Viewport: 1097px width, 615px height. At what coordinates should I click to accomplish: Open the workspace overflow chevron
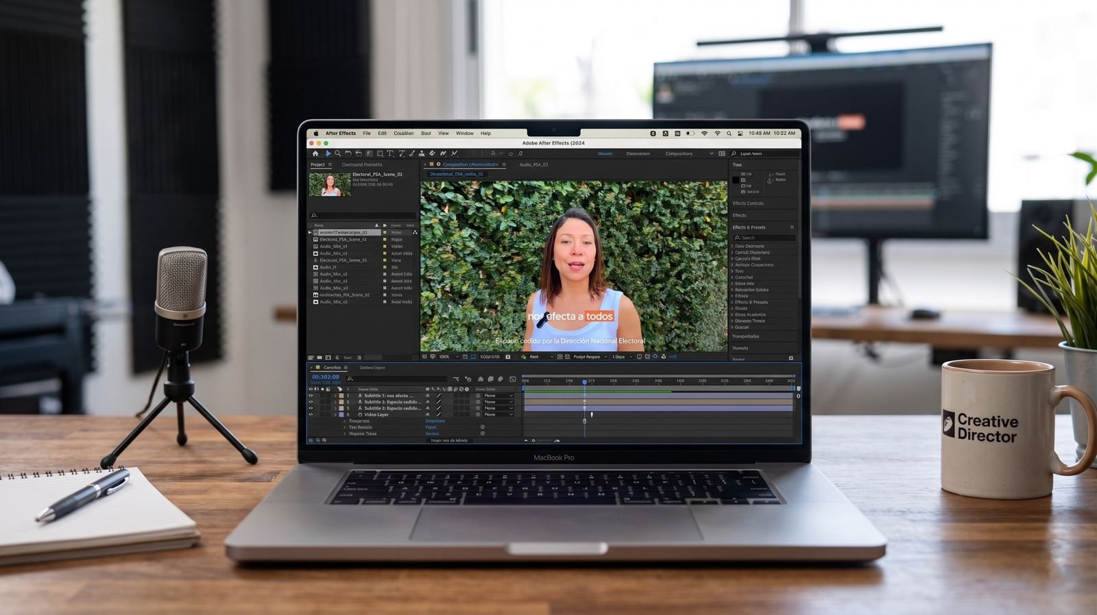pyautogui.click(x=712, y=153)
